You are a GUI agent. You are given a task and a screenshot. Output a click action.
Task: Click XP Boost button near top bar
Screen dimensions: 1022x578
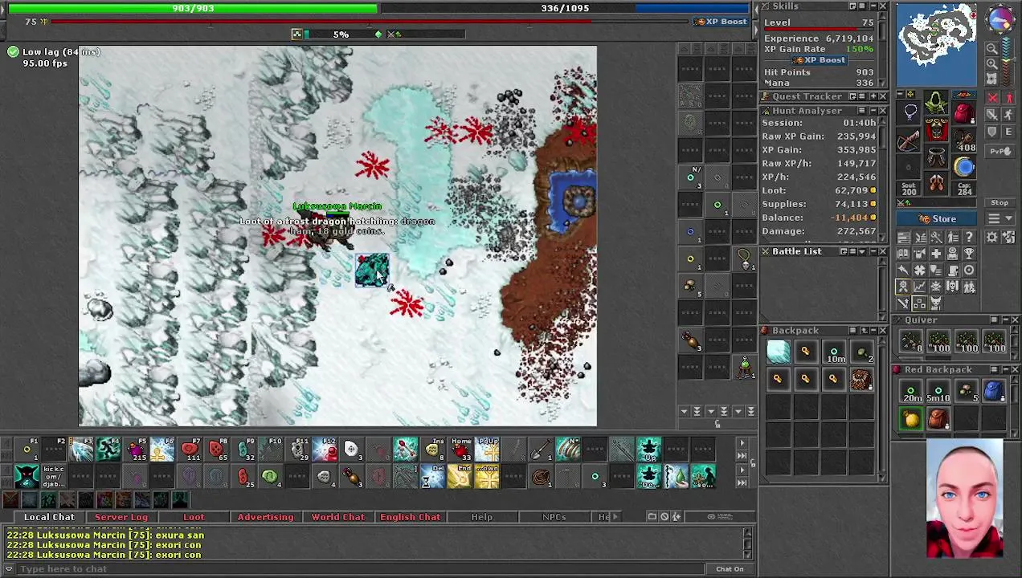722,22
